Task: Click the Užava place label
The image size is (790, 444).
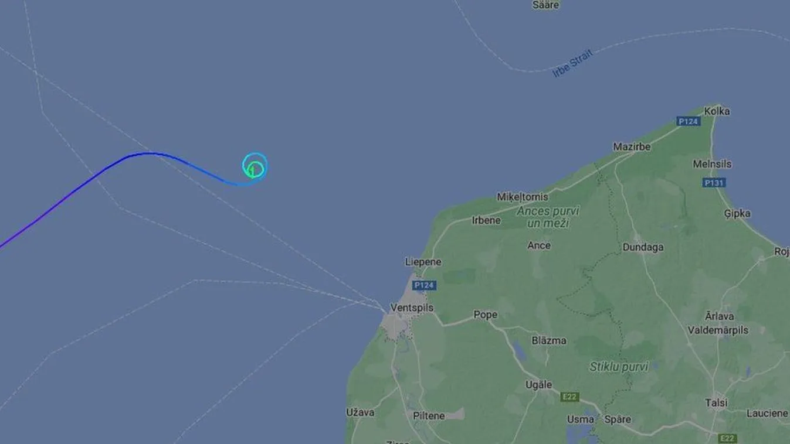Action: [x=360, y=412]
